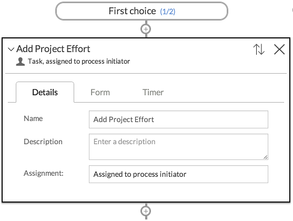
Task: Click the Description resize handle corner
Action: click(x=265, y=157)
